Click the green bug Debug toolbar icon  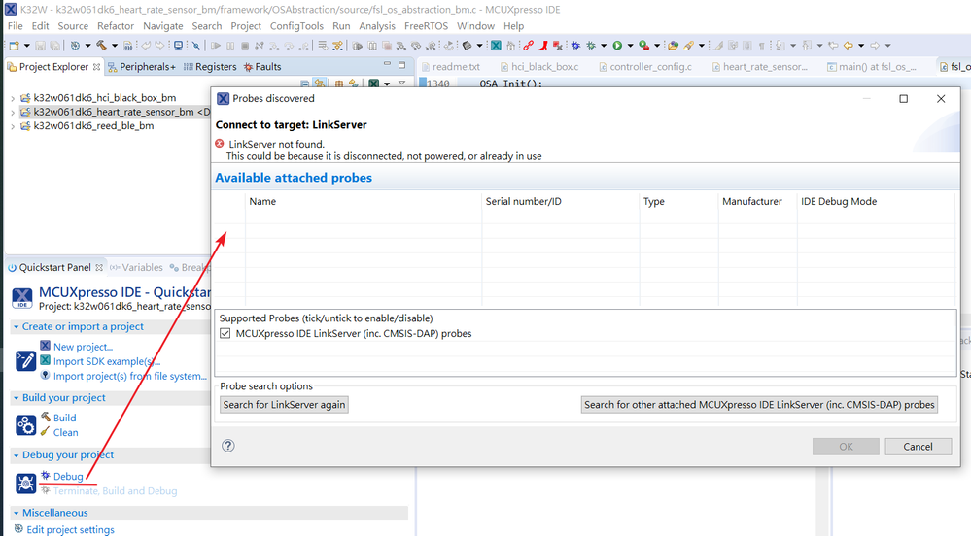[591, 46]
